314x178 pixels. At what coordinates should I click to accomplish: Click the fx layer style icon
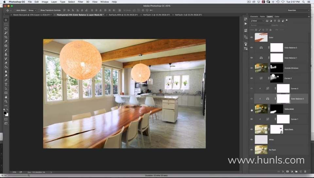(x=283, y=171)
